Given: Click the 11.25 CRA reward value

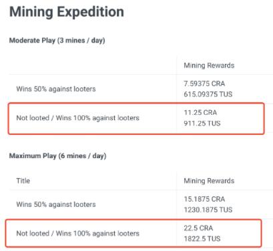Looking at the screenshot, I should click(x=200, y=113).
